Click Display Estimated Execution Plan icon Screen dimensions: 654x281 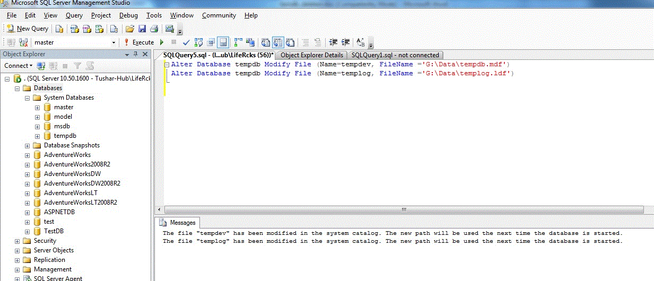[x=198, y=42]
